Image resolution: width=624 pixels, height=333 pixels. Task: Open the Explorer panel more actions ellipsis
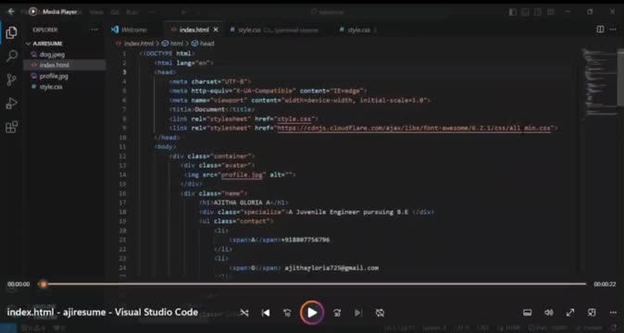click(94, 30)
